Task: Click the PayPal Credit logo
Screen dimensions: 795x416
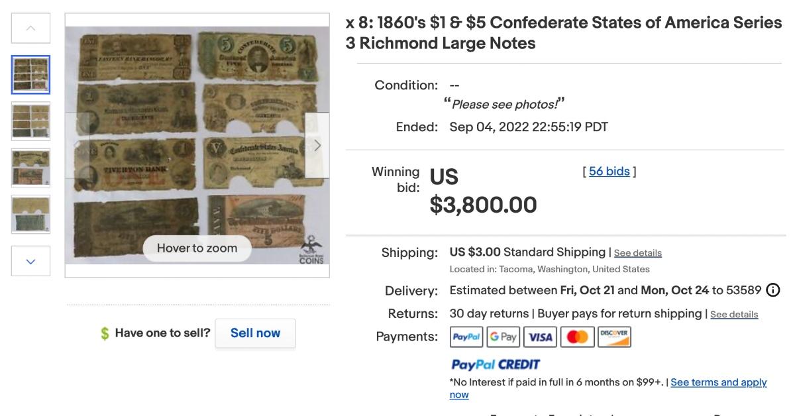Action: coord(496,364)
